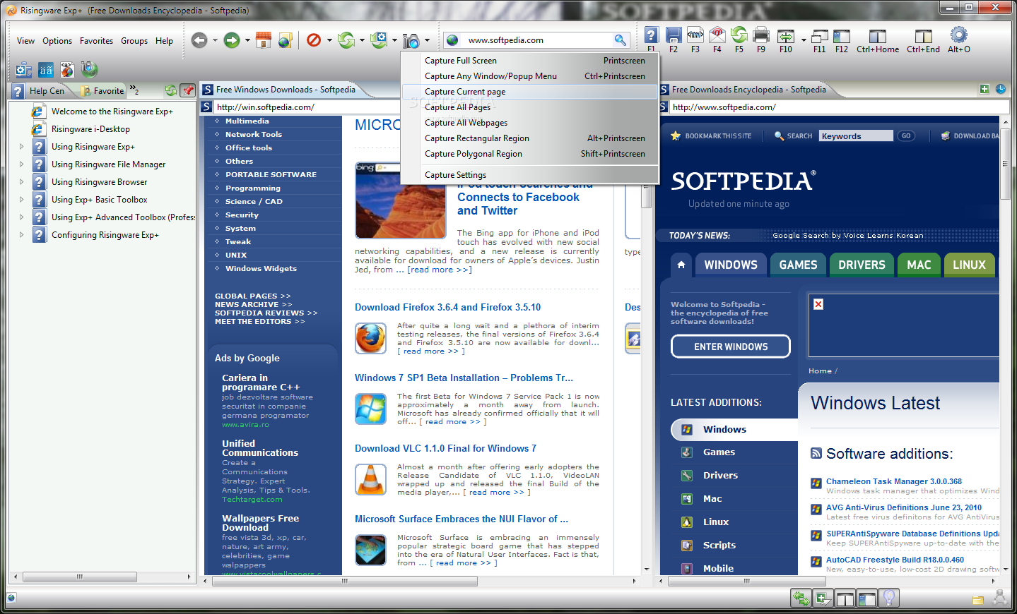Open the Home page icon in toolbar
This screenshot has width=1017, height=614.
(x=264, y=40)
